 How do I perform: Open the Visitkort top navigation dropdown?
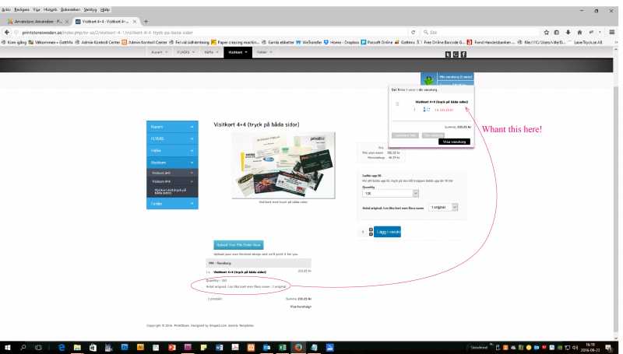(x=238, y=52)
